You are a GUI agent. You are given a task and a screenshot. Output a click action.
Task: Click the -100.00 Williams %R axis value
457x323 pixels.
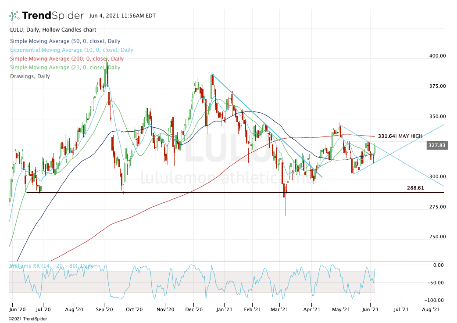(434, 300)
